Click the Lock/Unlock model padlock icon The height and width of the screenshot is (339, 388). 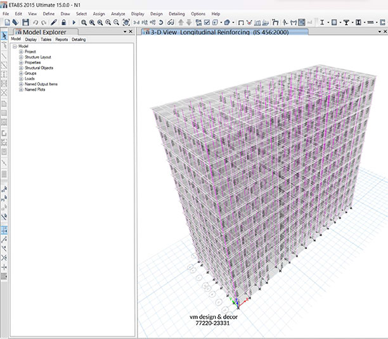click(x=63, y=22)
